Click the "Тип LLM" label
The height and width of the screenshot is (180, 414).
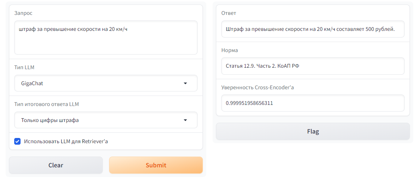24,67
